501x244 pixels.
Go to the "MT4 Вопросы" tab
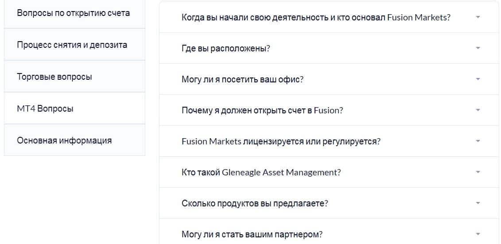tap(45, 108)
